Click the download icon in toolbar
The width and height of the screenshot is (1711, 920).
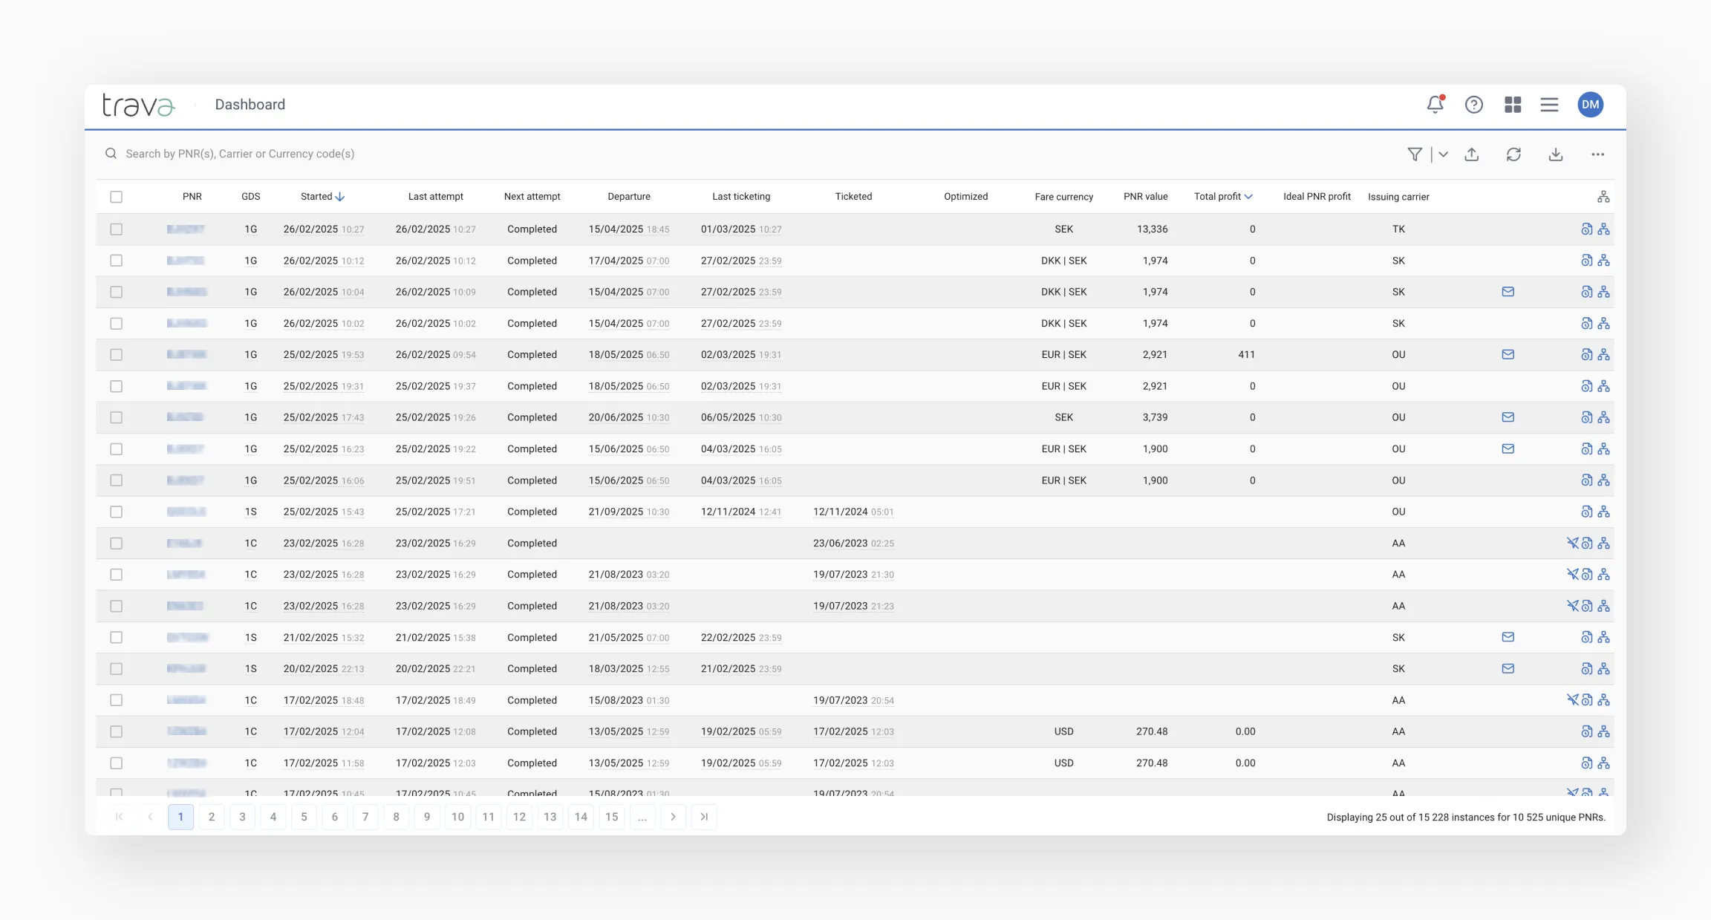click(x=1556, y=154)
